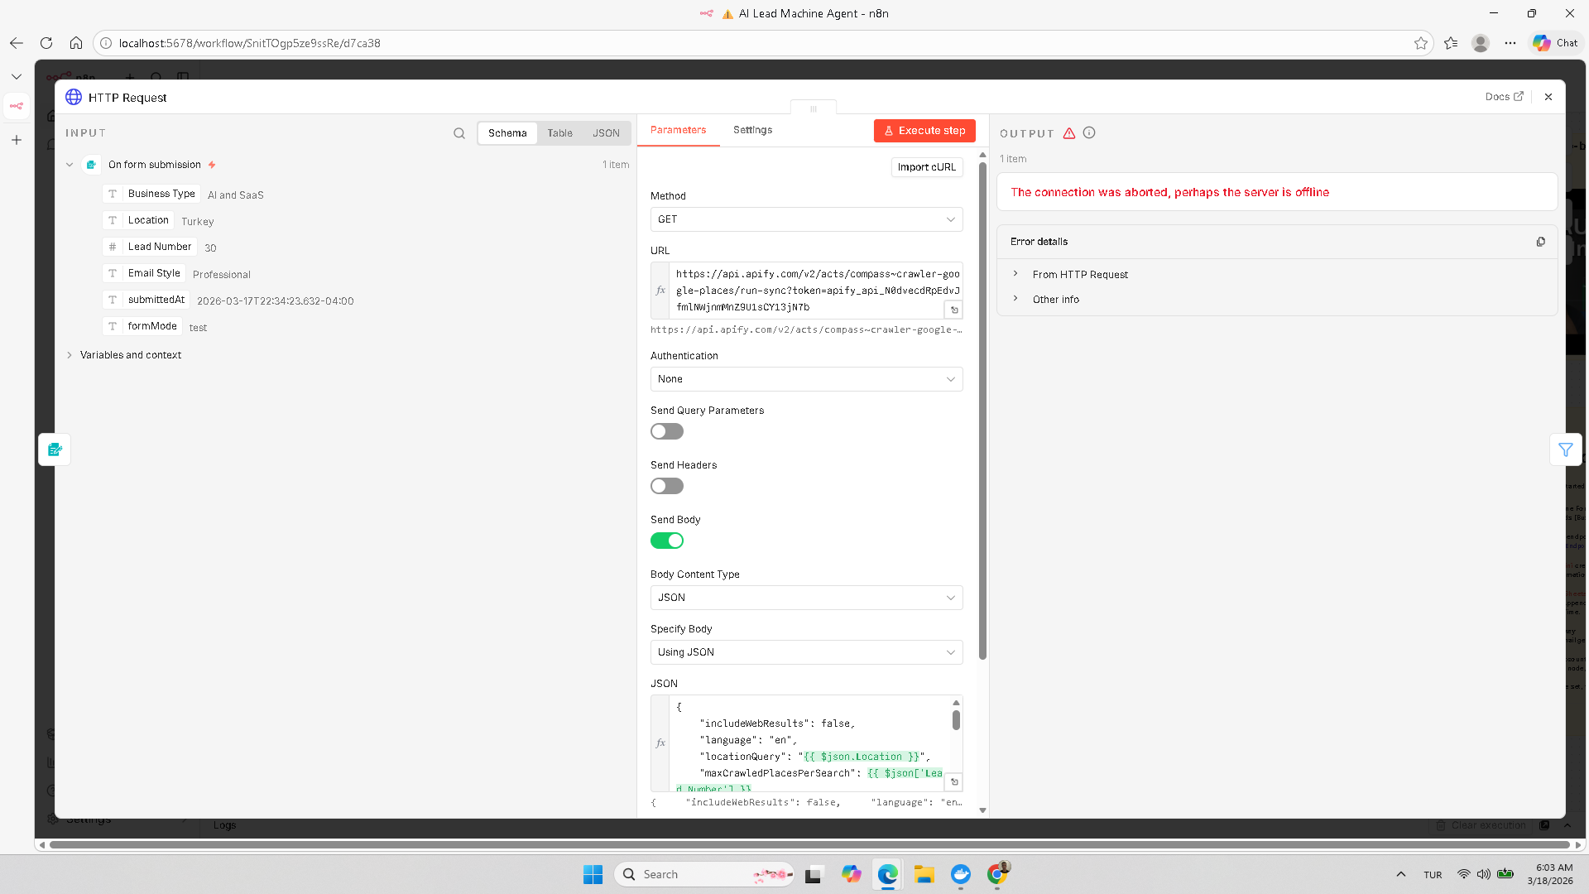The height and width of the screenshot is (894, 1589).
Task: Open the Method dropdown showing GET
Action: 806,219
